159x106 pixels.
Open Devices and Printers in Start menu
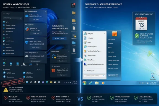click(114, 60)
